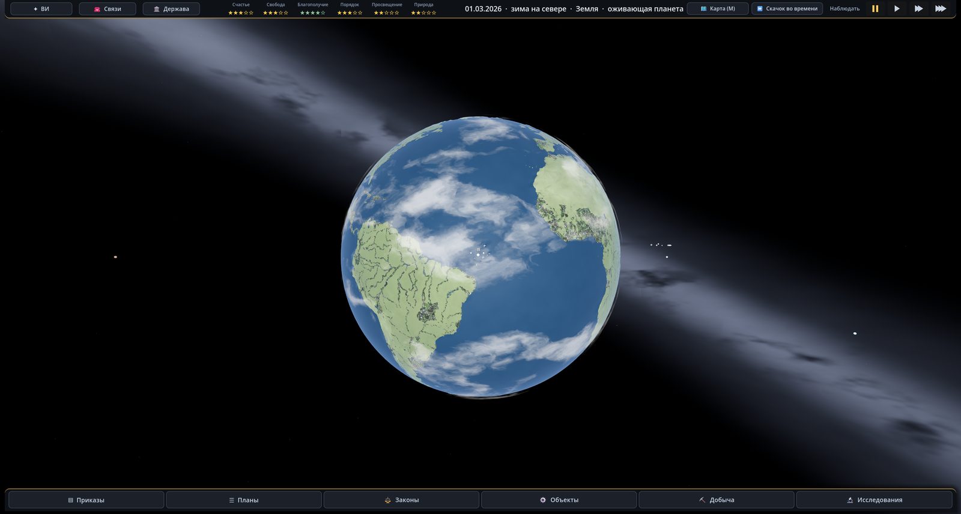
Task: Select the Счастье star rating
Action: click(x=241, y=13)
